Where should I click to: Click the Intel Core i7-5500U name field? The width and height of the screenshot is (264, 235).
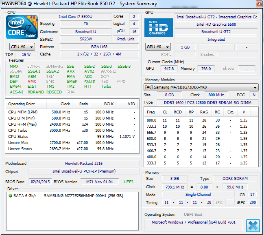tap(76, 17)
